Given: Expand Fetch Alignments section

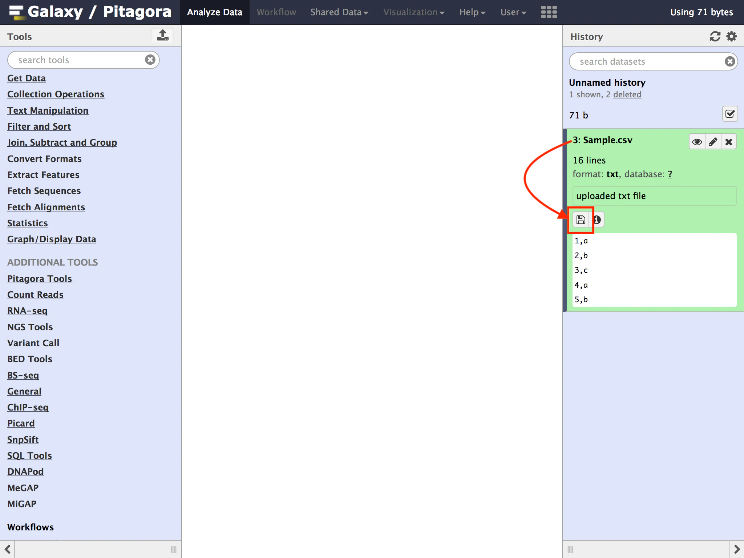Looking at the screenshot, I should click(46, 207).
